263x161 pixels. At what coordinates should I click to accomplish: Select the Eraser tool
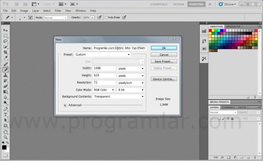click(6, 86)
